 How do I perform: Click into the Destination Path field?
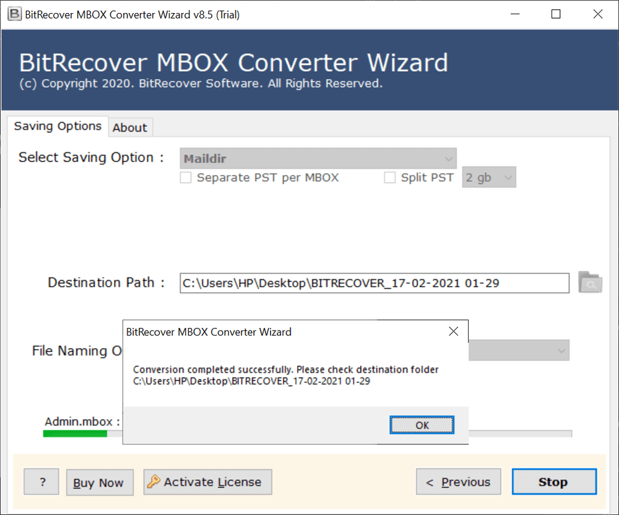tap(374, 283)
